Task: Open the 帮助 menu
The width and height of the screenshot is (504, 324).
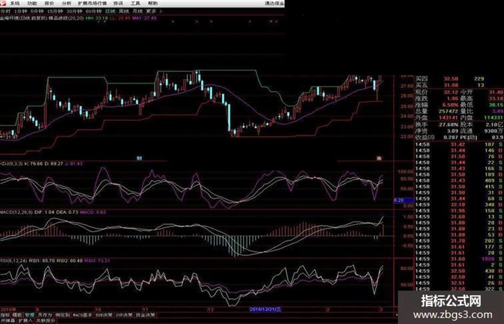Action: [153, 3]
